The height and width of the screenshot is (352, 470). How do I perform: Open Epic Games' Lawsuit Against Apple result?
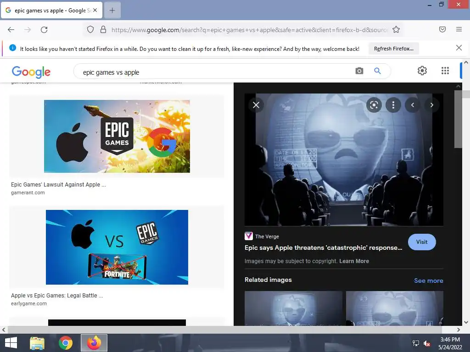click(x=58, y=185)
